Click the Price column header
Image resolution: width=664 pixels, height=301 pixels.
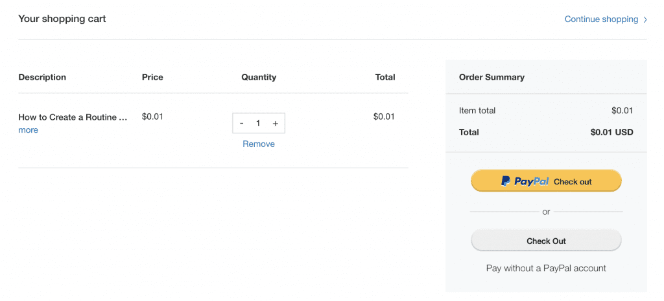152,77
